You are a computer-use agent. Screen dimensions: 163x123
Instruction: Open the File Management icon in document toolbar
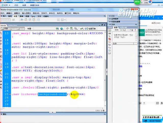pos(57,29)
